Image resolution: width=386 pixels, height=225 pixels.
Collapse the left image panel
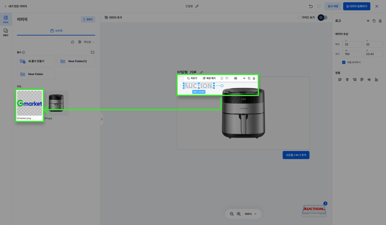pos(102,119)
